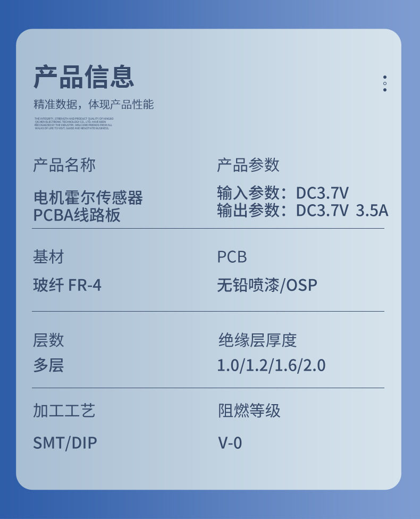Select the 多层 value text
The image size is (420, 519).
pyautogui.click(x=48, y=366)
